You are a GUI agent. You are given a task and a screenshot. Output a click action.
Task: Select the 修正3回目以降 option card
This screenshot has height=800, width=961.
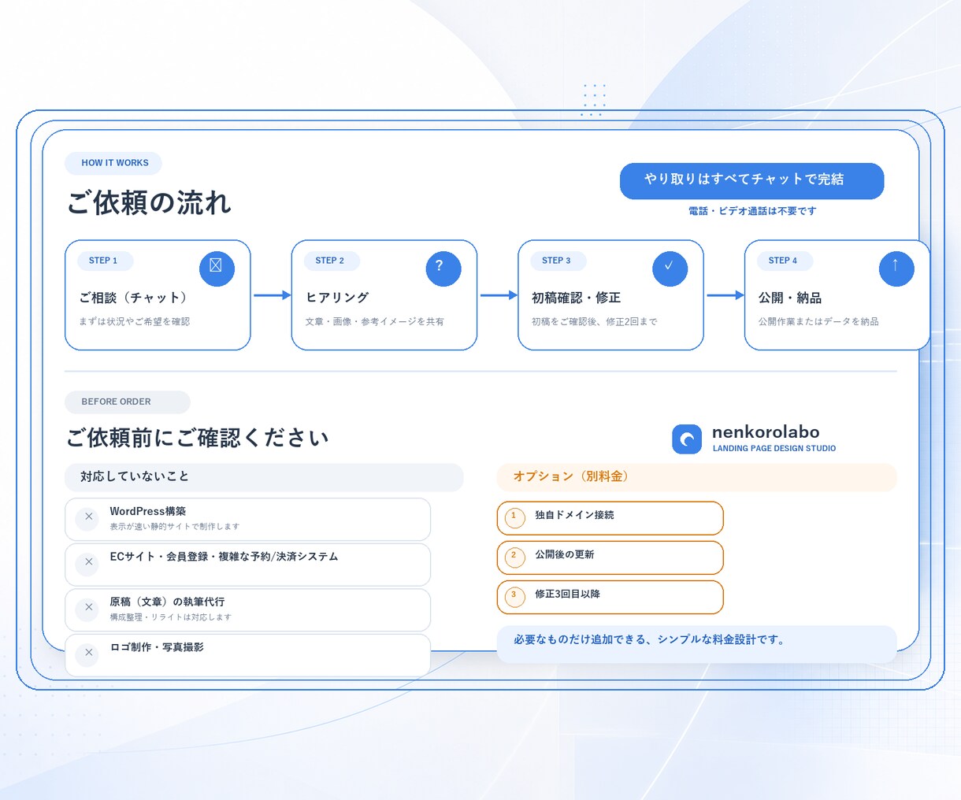(610, 597)
